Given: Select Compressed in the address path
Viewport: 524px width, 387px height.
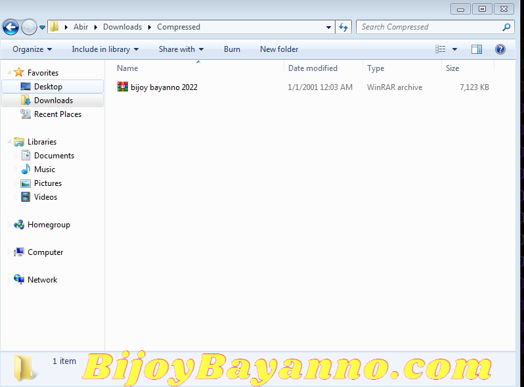Looking at the screenshot, I should pyautogui.click(x=179, y=27).
